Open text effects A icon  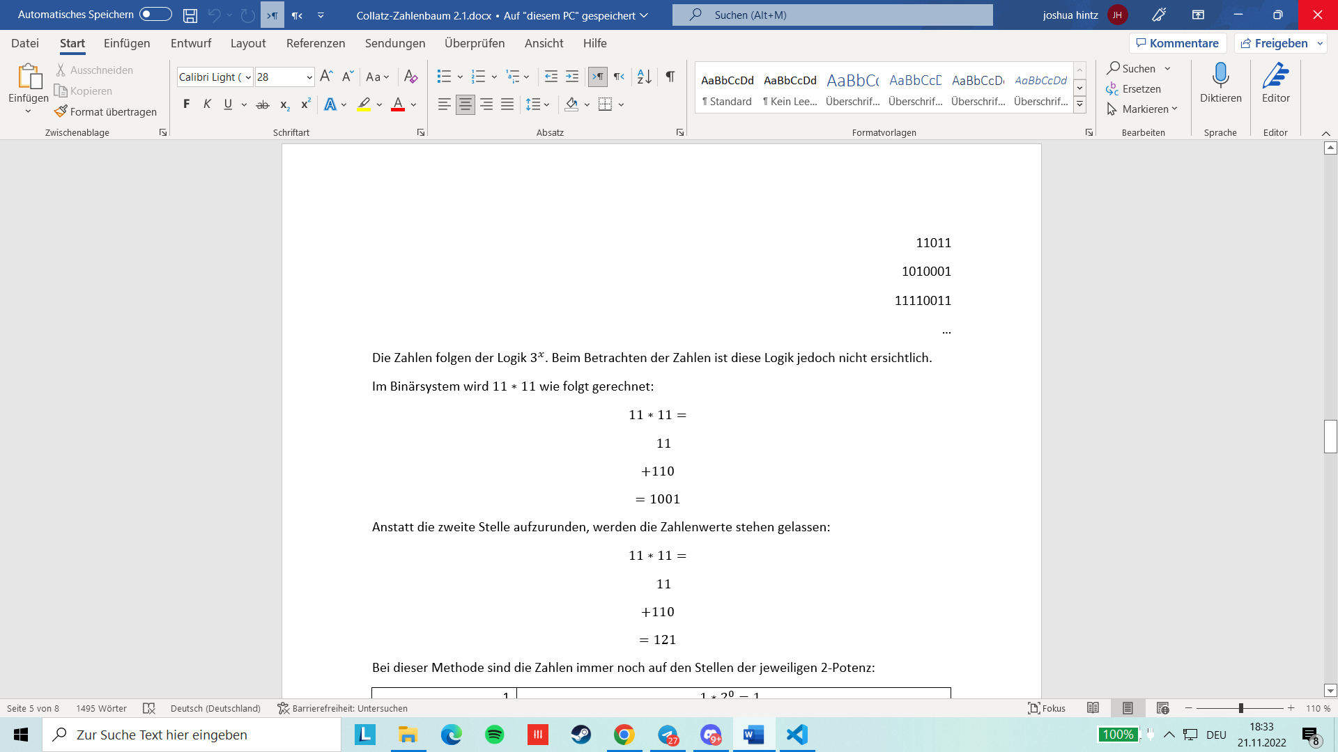coord(330,104)
